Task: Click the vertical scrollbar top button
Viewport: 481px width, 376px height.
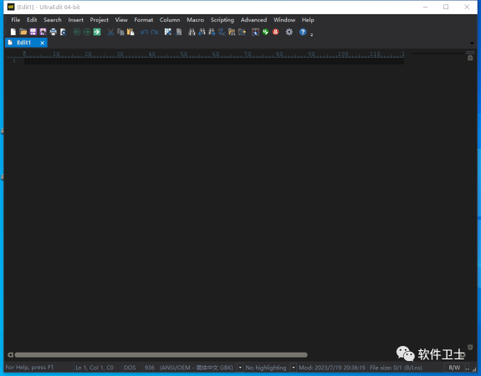Action: (x=470, y=58)
